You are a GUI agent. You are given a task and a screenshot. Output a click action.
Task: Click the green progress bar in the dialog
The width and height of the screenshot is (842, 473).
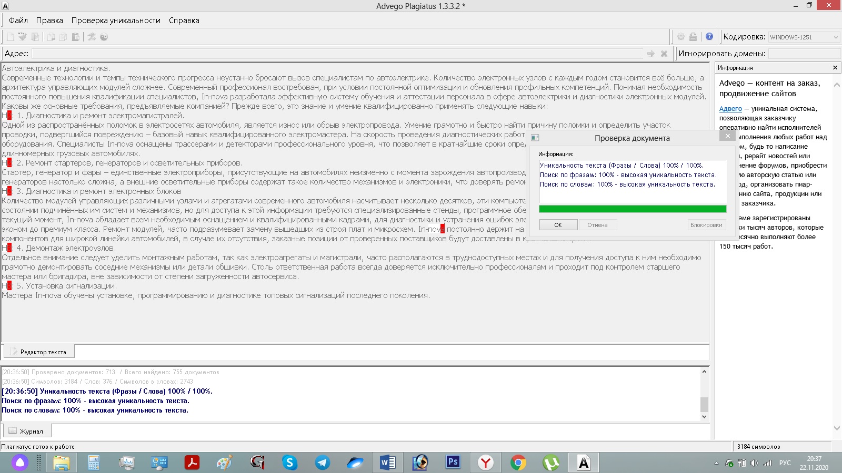point(633,209)
